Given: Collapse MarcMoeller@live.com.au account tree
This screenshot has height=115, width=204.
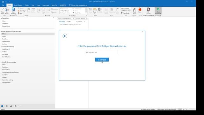Looking at the screenshot, I should [2, 31].
